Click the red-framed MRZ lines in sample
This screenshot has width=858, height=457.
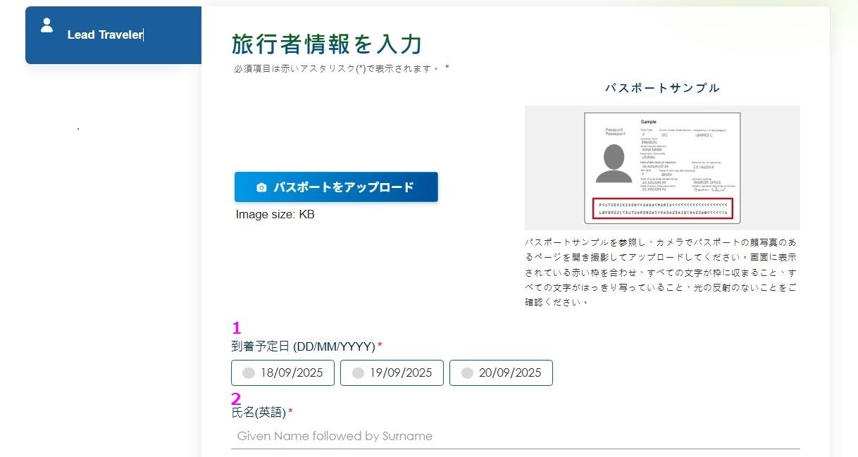pyautogui.click(x=663, y=208)
